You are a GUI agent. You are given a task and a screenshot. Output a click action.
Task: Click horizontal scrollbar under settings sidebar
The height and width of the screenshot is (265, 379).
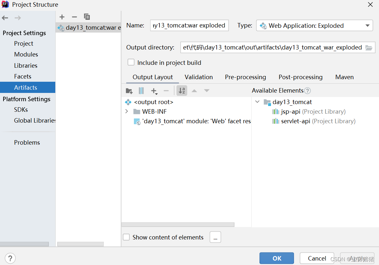24,244
